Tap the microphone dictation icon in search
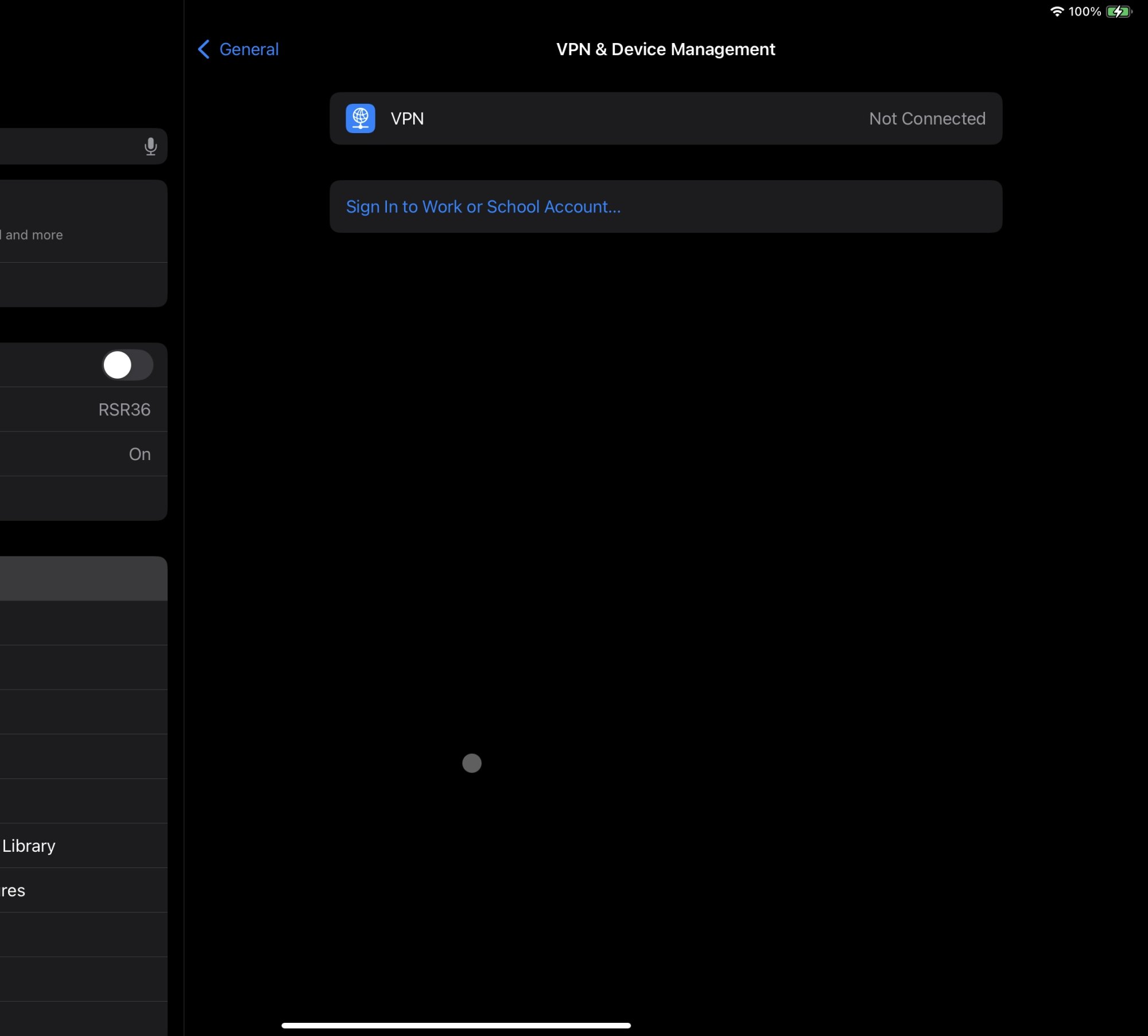This screenshot has width=1148, height=1036. (150, 147)
